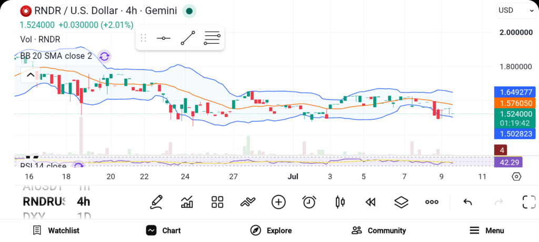The image size is (539, 242).
Task: Tap the green market status dot
Action: 189,11
